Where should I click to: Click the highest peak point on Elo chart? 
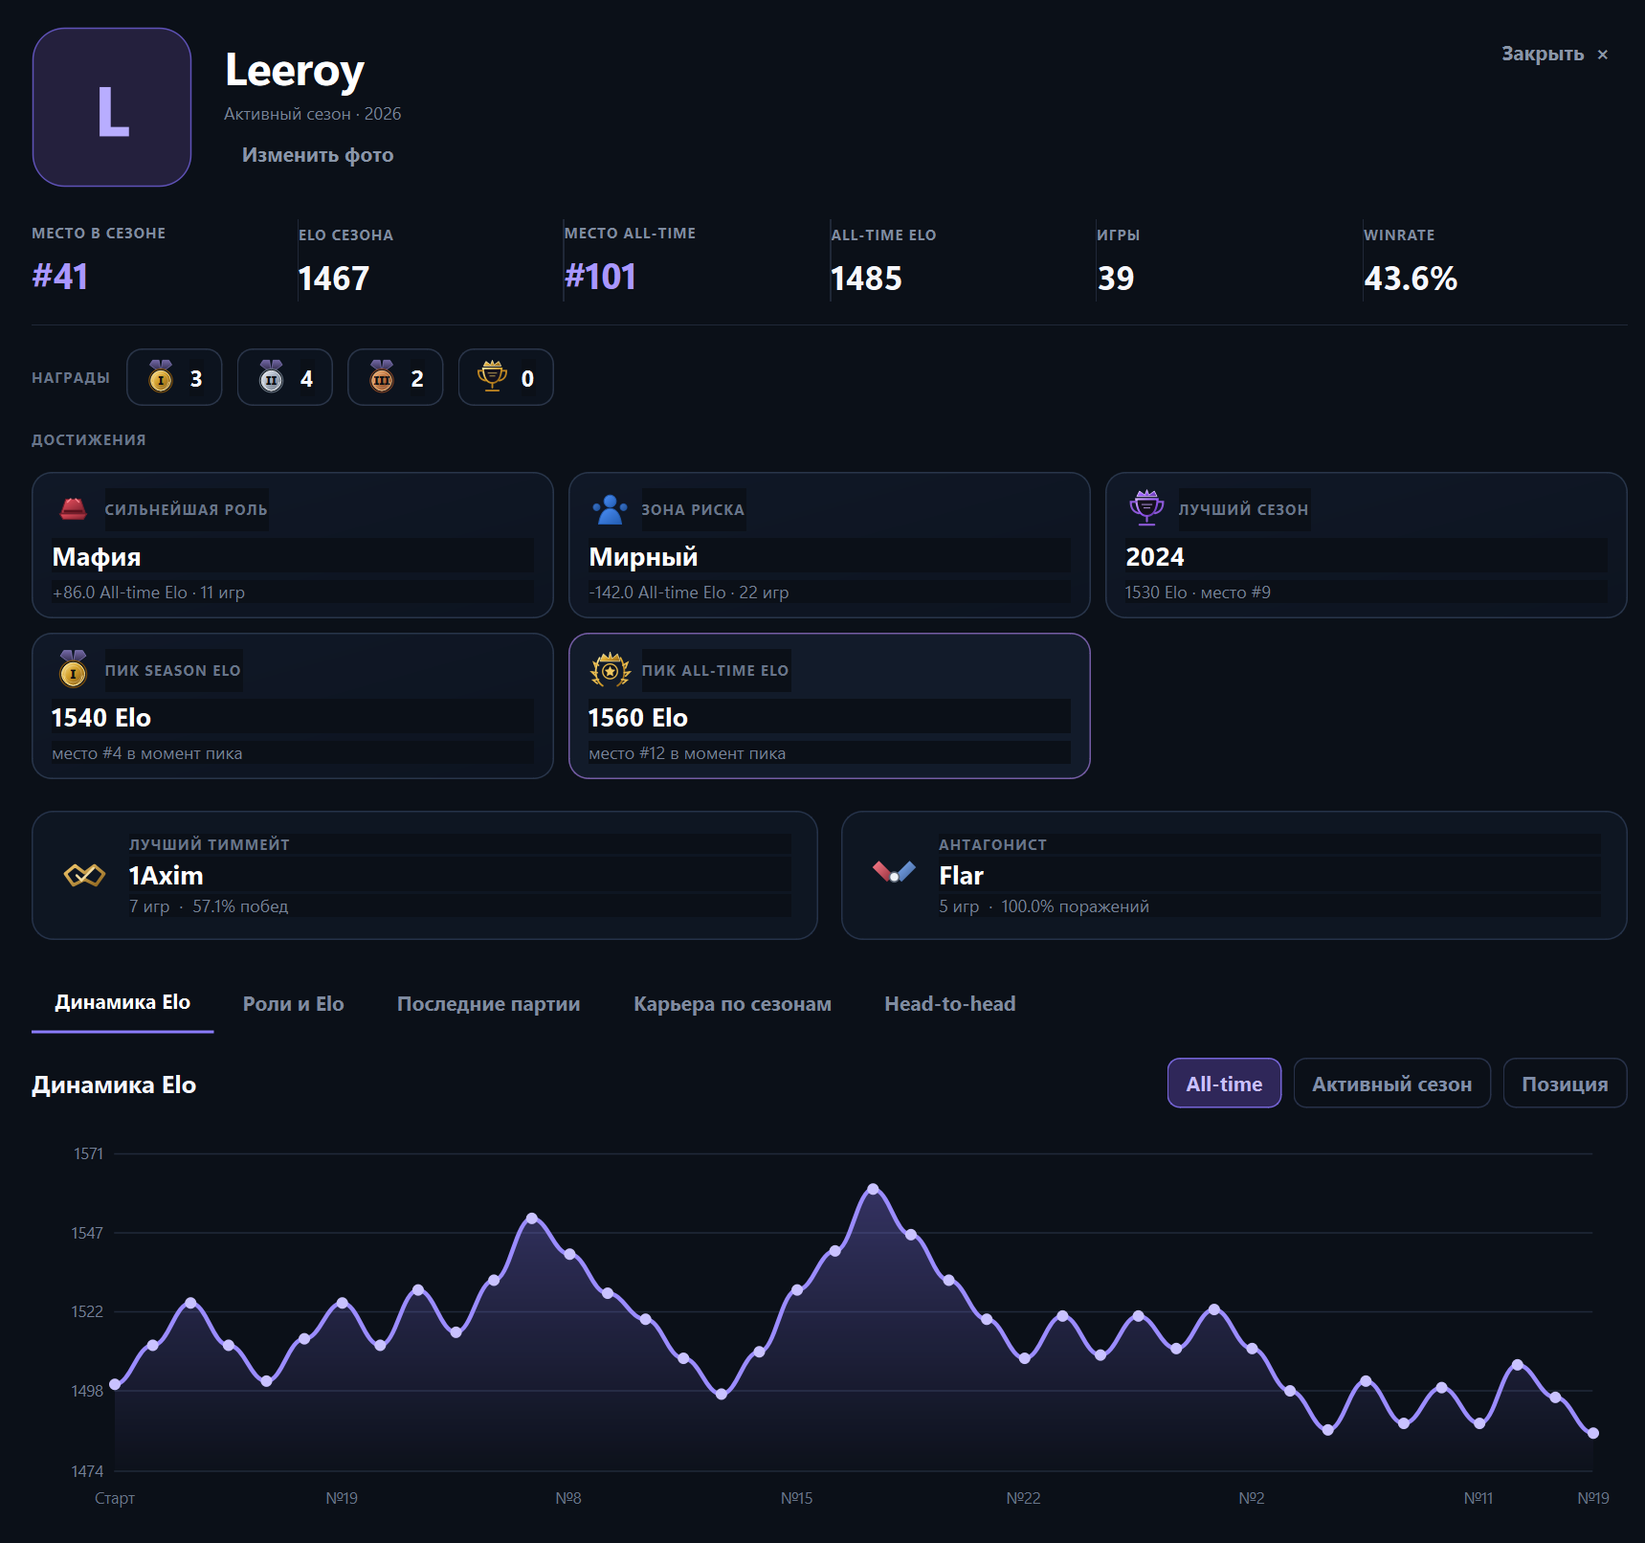[x=873, y=1189]
